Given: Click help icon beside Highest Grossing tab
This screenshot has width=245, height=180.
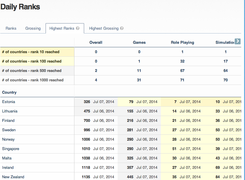Looking at the screenshot, I should coord(122,28).
